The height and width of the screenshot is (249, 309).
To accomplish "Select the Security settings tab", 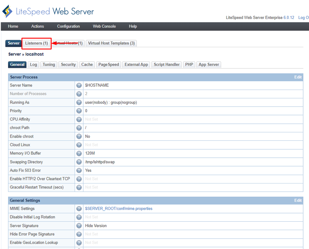I will pyautogui.click(x=68, y=65).
